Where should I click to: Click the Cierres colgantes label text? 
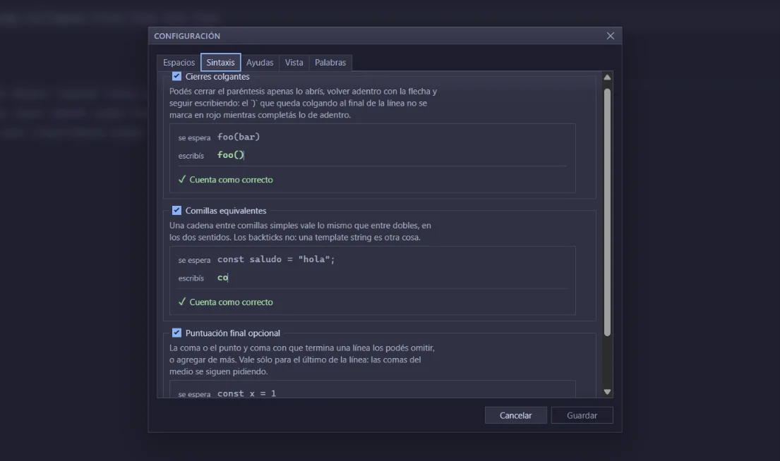click(217, 77)
